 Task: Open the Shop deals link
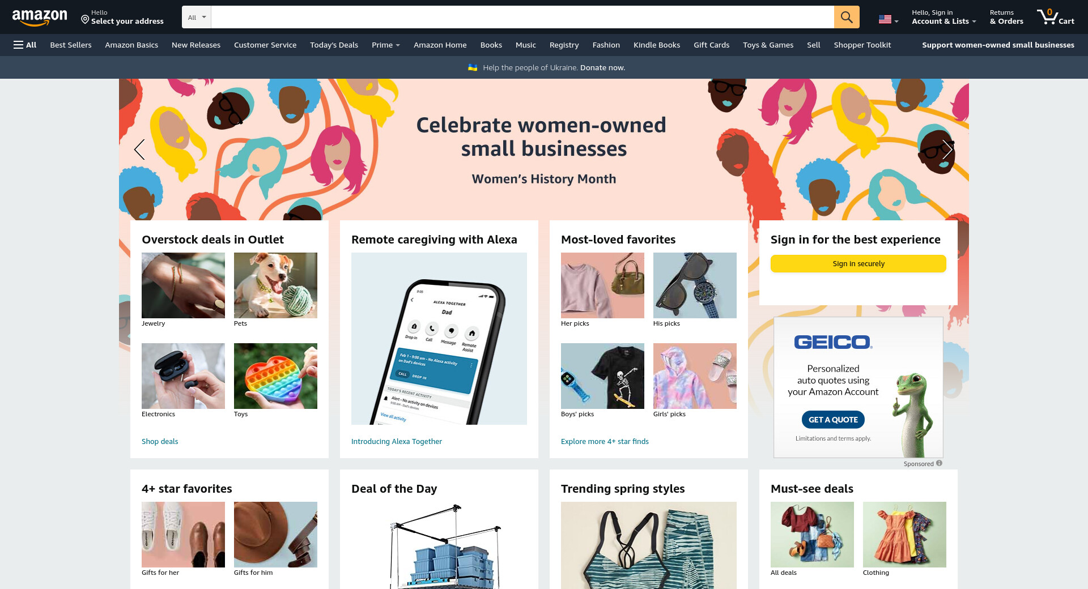pos(160,441)
